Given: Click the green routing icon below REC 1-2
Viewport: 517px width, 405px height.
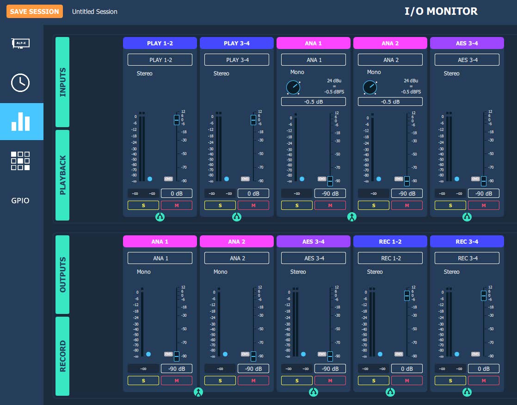Looking at the screenshot, I should (x=390, y=392).
